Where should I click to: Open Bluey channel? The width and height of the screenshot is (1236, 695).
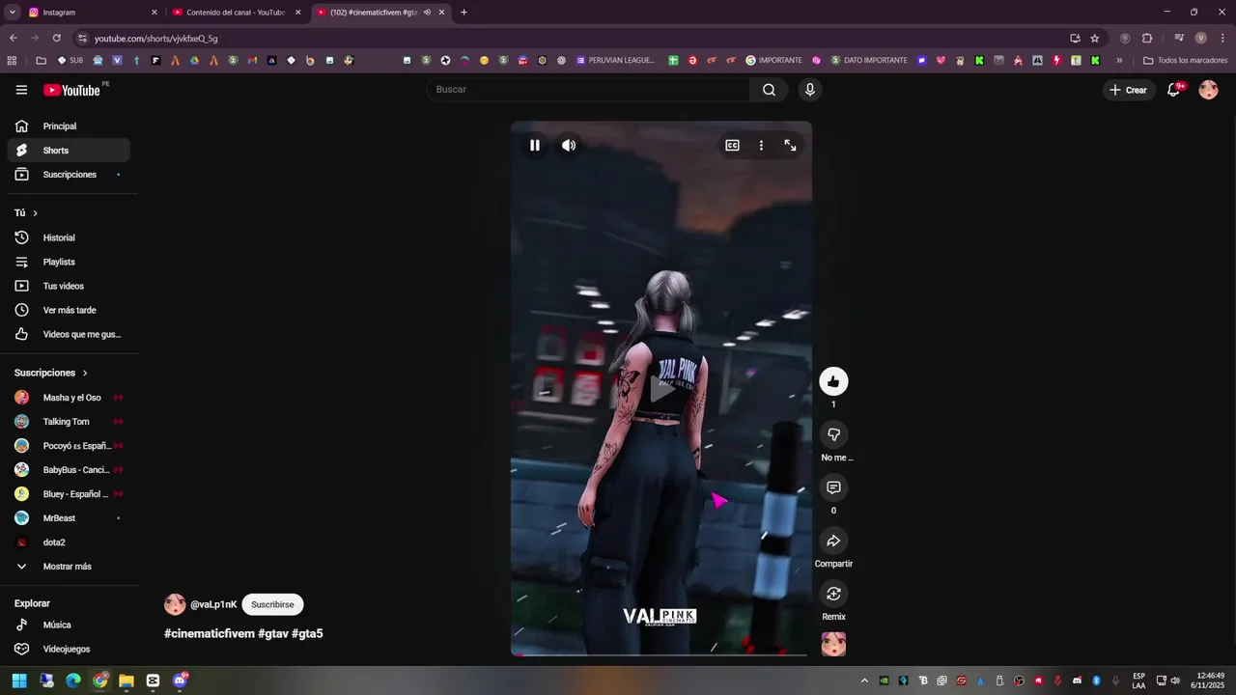[69, 494]
